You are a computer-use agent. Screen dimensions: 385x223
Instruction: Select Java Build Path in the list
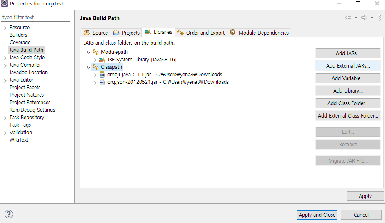(26, 50)
